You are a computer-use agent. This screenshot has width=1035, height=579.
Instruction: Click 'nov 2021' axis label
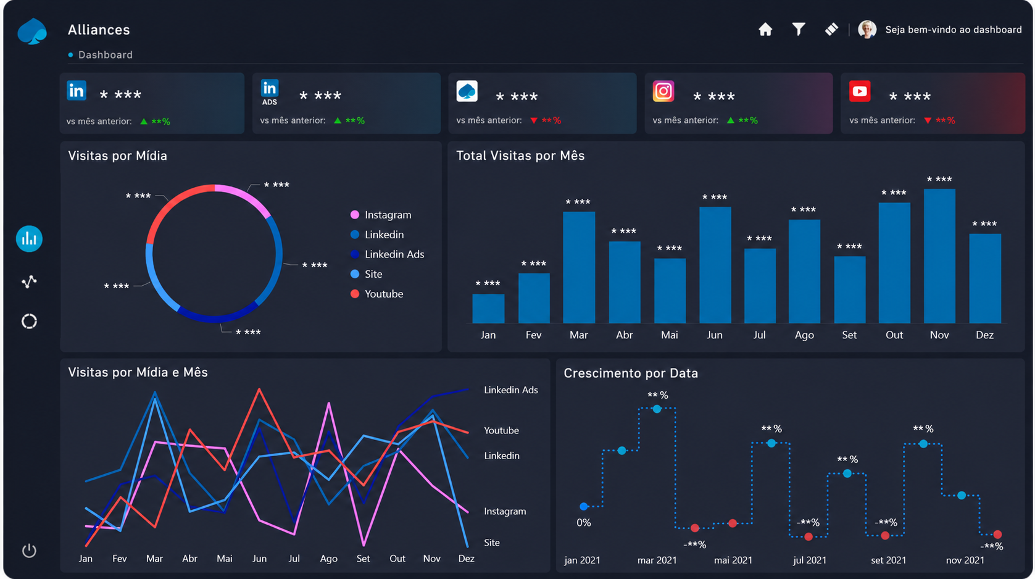(x=965, y=560)
